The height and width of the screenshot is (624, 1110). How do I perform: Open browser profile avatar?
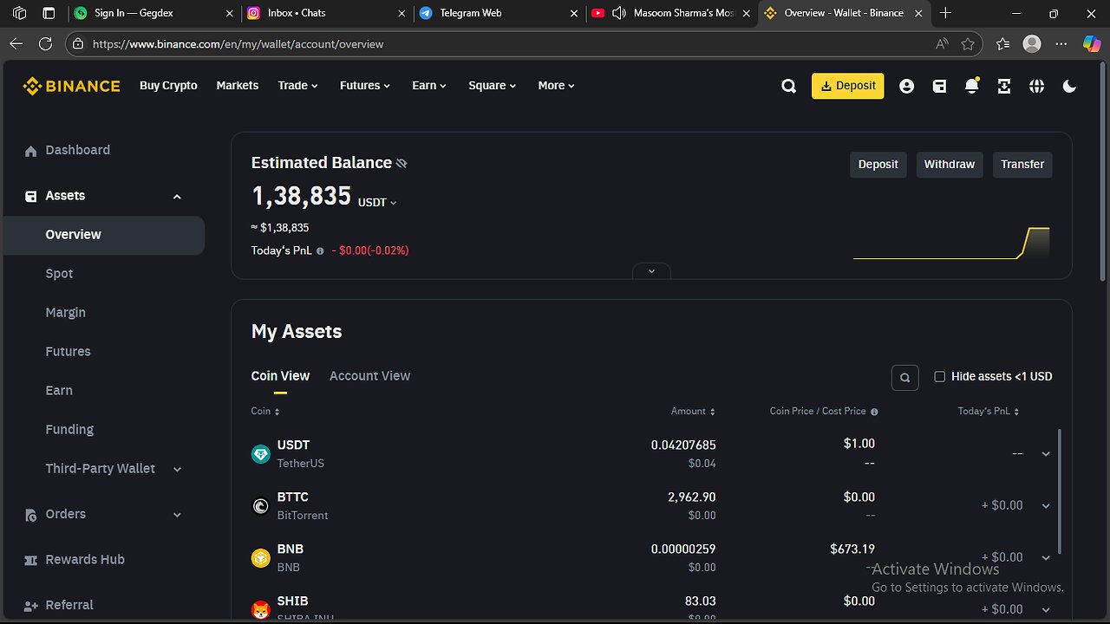1031,43
